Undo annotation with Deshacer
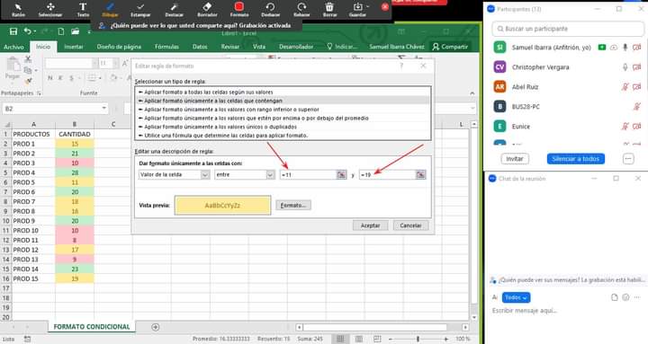This screenshot has height=344, width=648. pos(270,10)
